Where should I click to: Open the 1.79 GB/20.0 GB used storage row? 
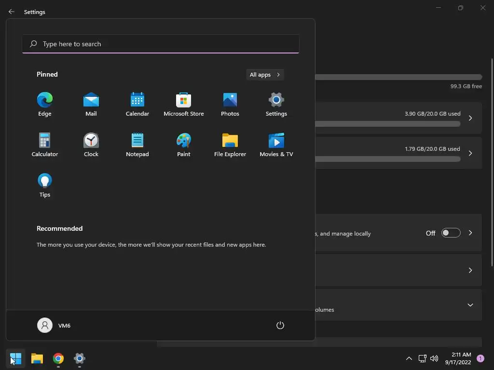398,153
